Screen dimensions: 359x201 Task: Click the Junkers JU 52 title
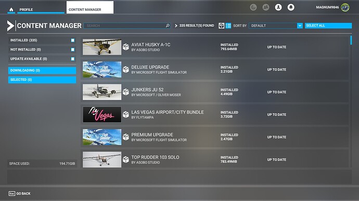[147, 90]
